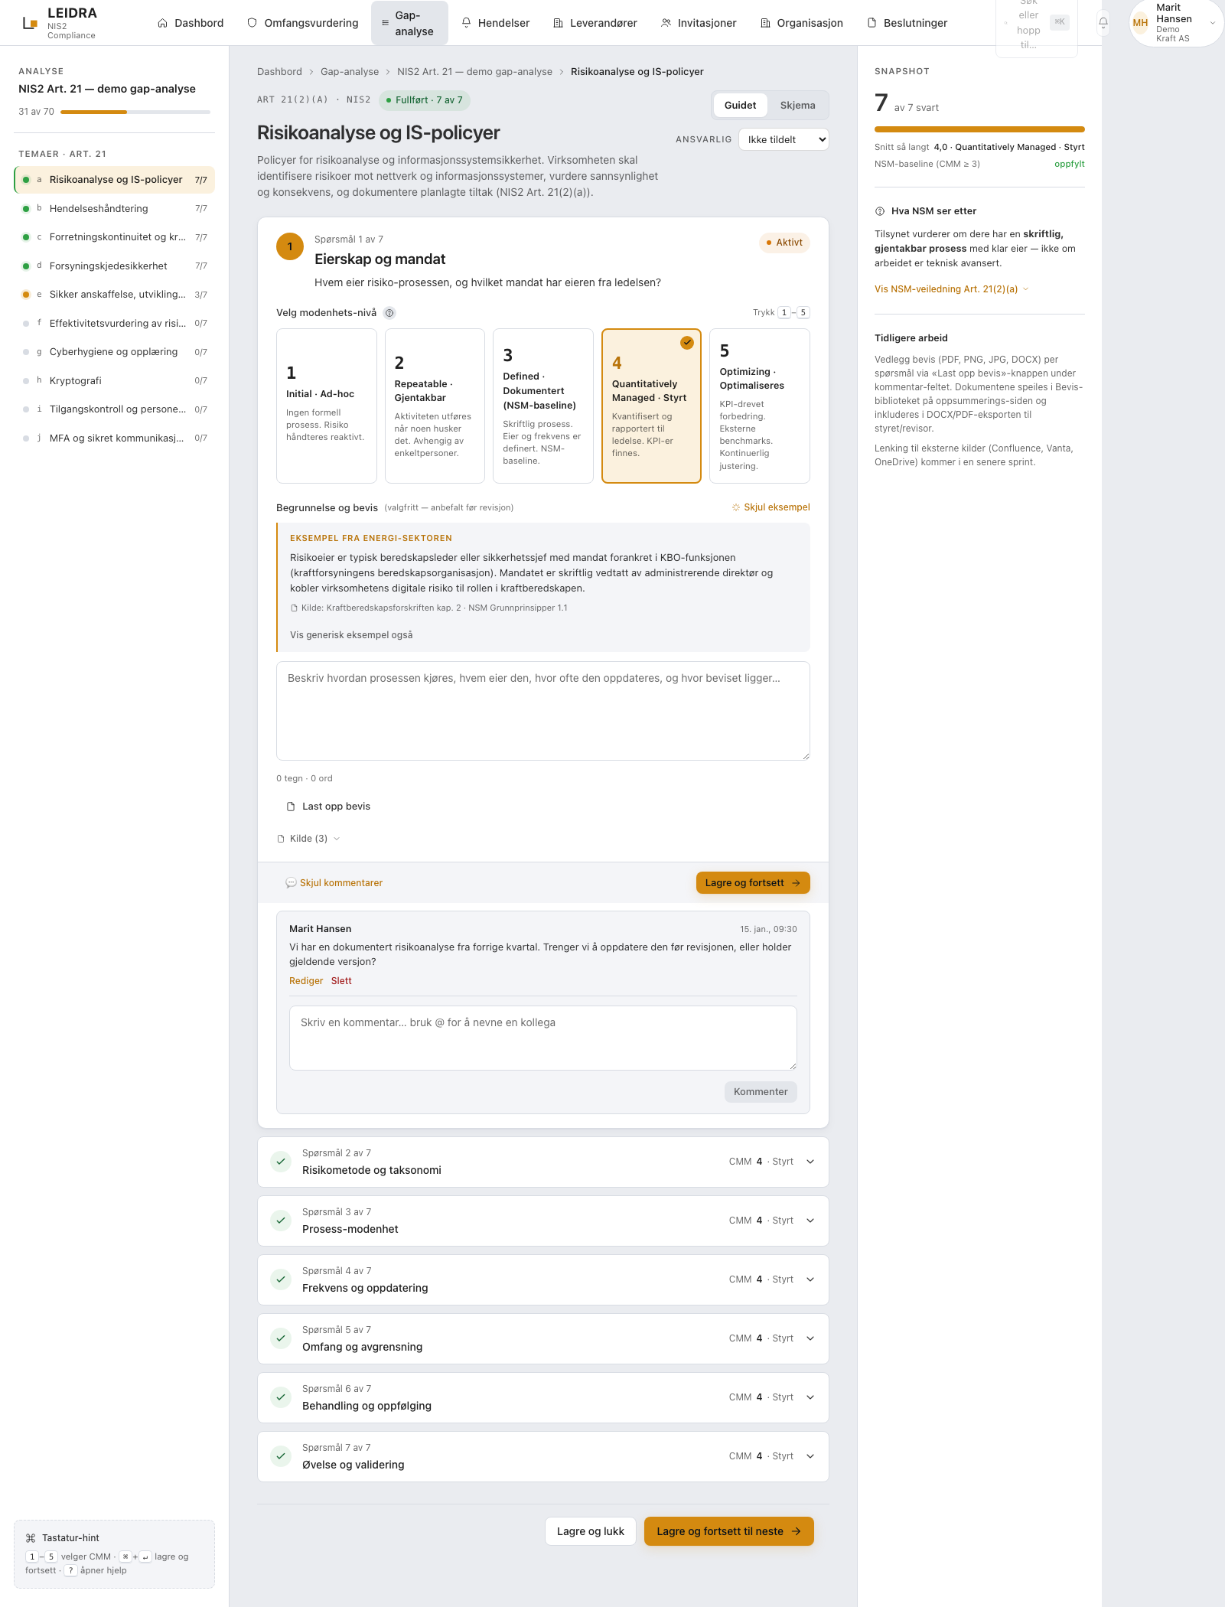Image resolution: width=1225 pixels, height=1607 pixels.
Task: Click the Gap-analyse list icon in navigation
Action: click(x=386, y=23)
